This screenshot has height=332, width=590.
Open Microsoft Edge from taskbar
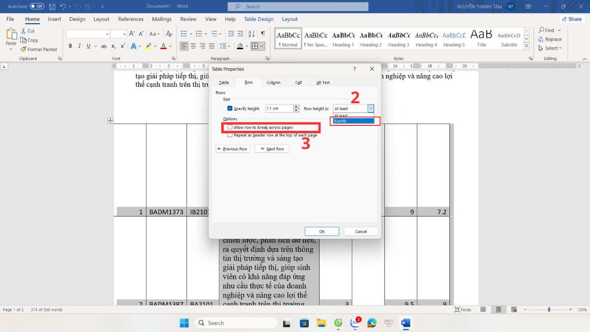pos(372,323)
